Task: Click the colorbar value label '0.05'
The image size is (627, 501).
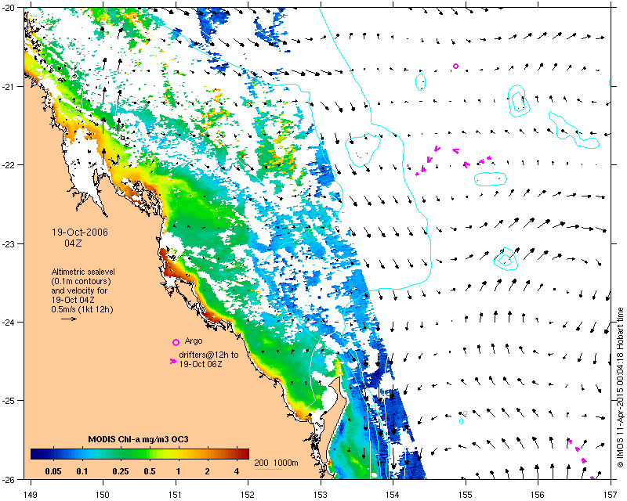Action: pos(53,471)
